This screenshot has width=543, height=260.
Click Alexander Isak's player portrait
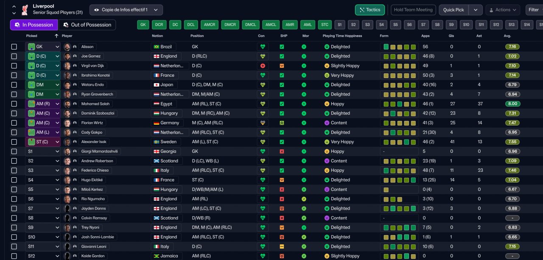(67, 142)
